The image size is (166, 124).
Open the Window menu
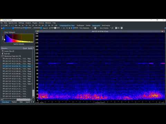click(x=48, y=23)
